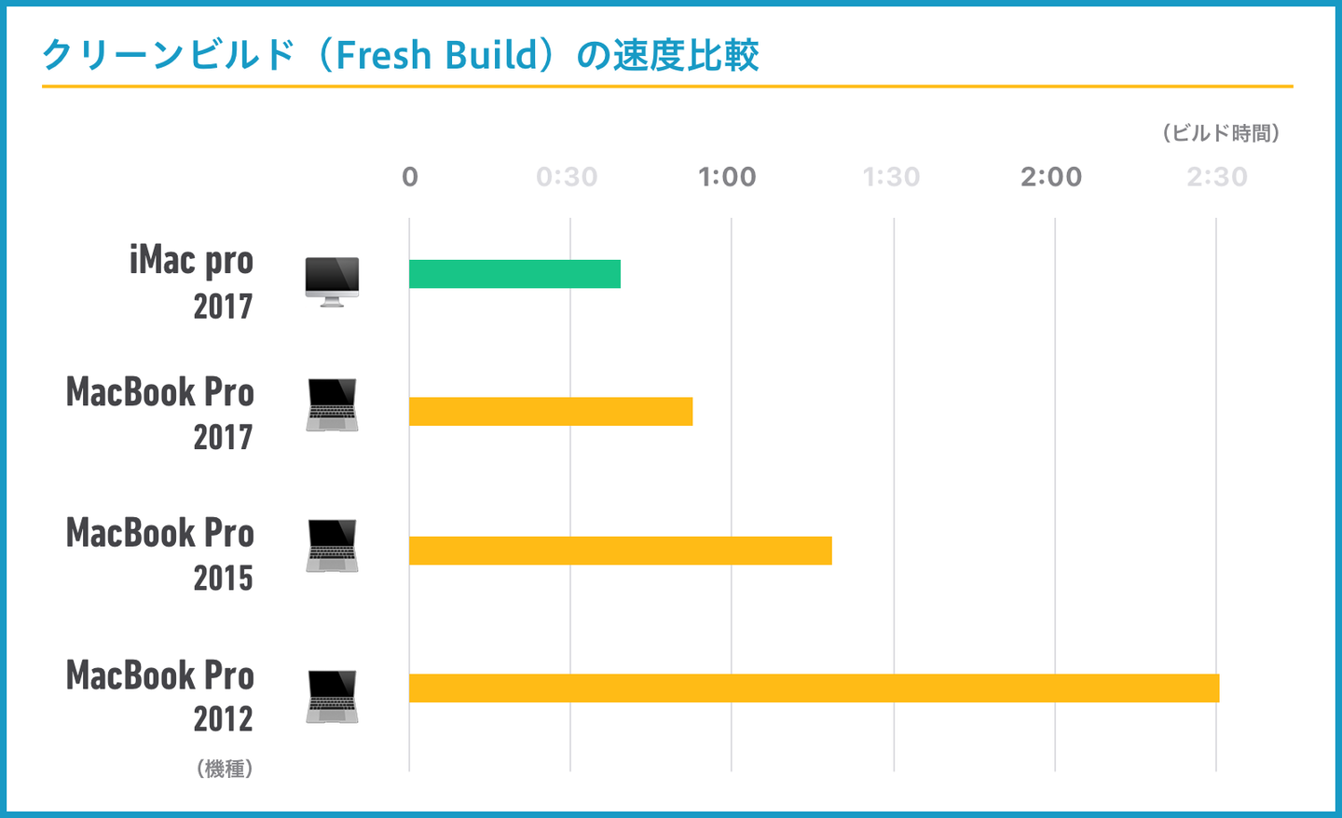This screenshot has width=1342, height=818.
Task: Click the MacBook Pro 2017 yellow bar
Action: tap(551, 412)
